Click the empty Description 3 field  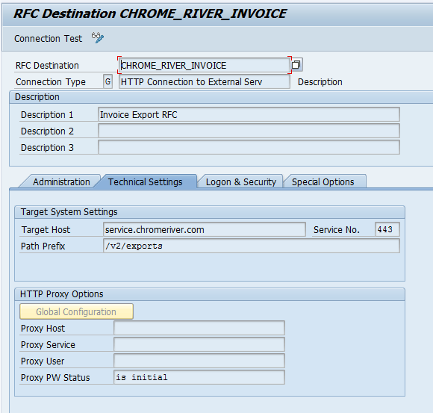pyautogui.click(x=249, y=147)
